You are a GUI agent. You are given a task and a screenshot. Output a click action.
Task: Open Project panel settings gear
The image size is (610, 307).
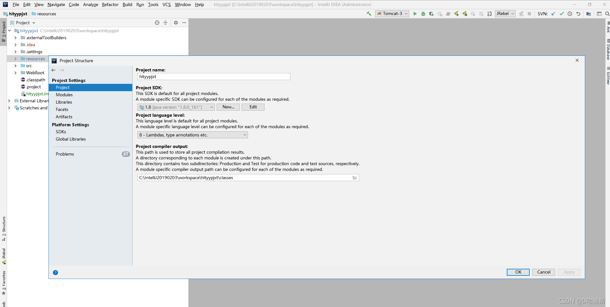(176, 23)
